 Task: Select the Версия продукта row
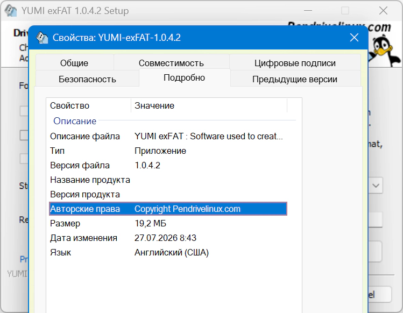168,194
